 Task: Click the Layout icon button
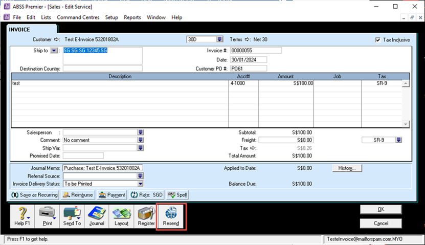tap(121, 212)
